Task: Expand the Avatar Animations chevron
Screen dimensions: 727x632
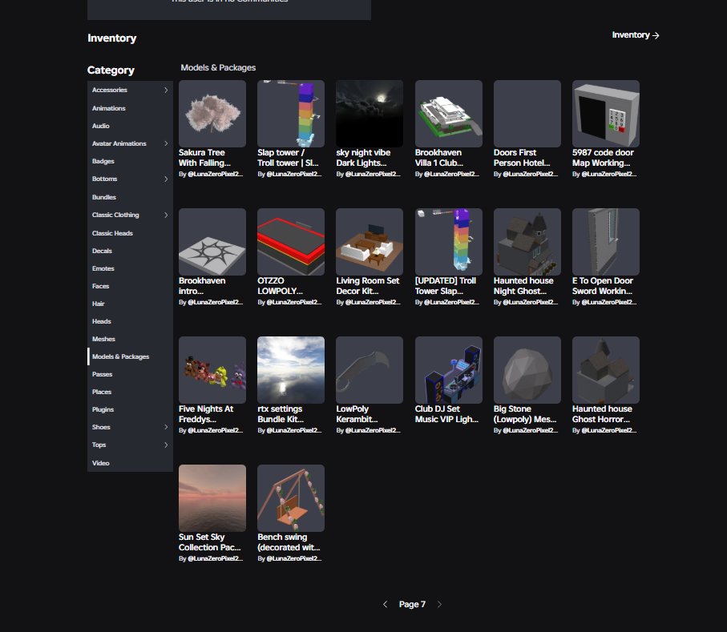Action: (166, 143)
